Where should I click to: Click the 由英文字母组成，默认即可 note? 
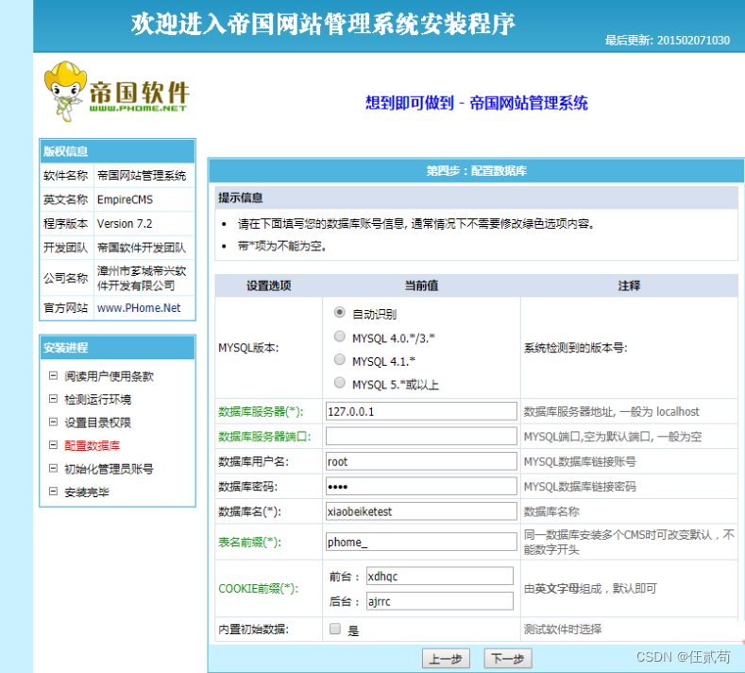[590, 588]
